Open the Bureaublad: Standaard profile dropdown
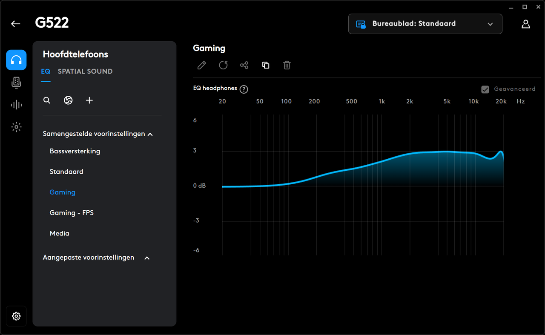The image size is (545, 335). tap(425, 24)
